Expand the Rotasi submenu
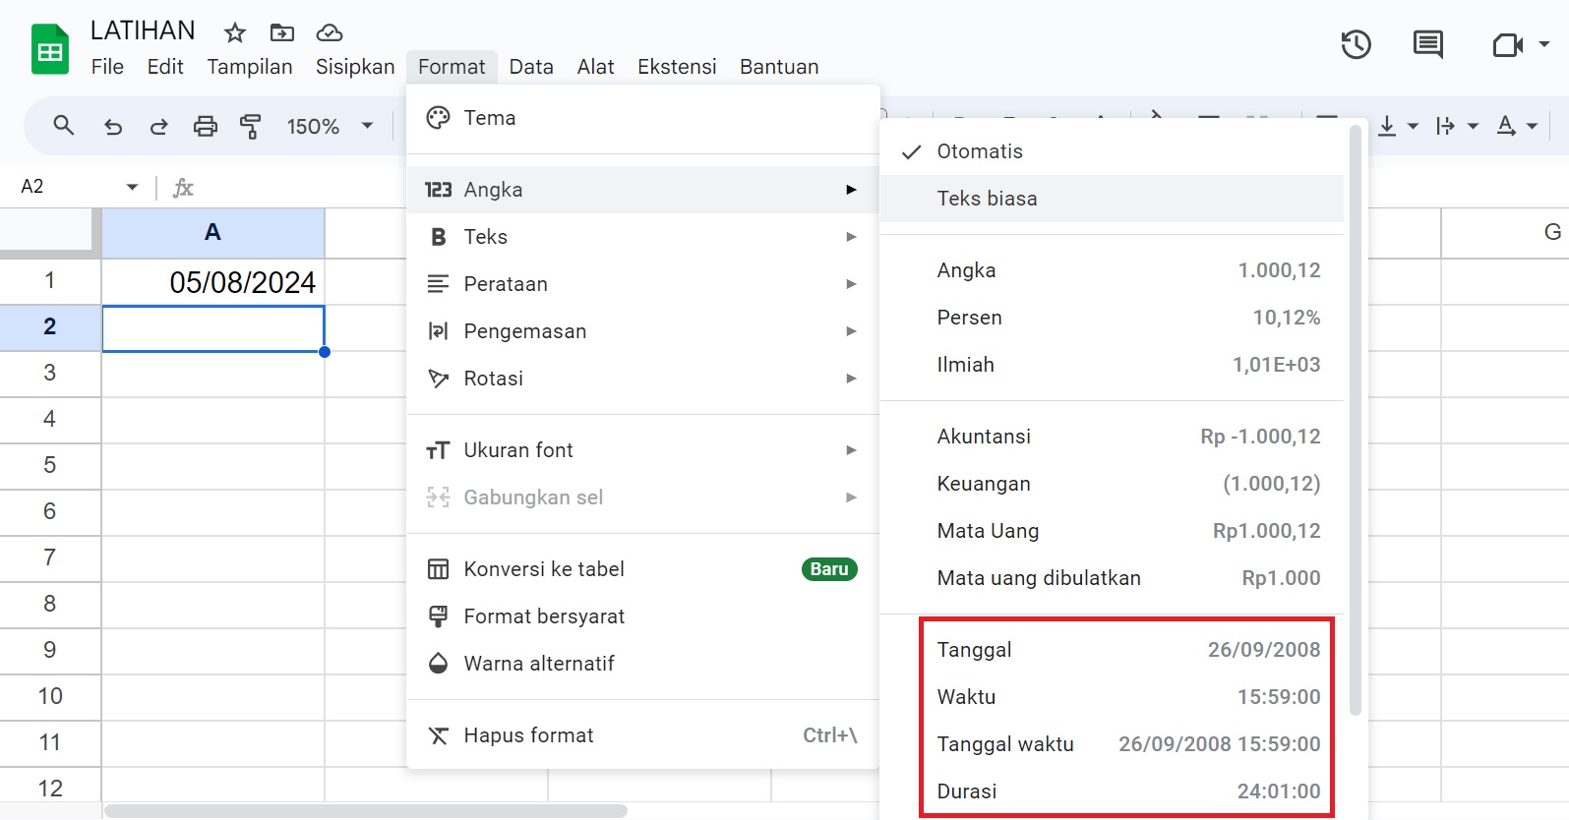The image size is (1569, 820). click(x=642, y=379)
